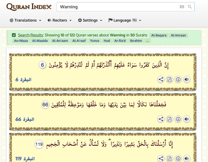Share verse Al-Baqara 66
The image size is (208, 162).
[161, 119]
